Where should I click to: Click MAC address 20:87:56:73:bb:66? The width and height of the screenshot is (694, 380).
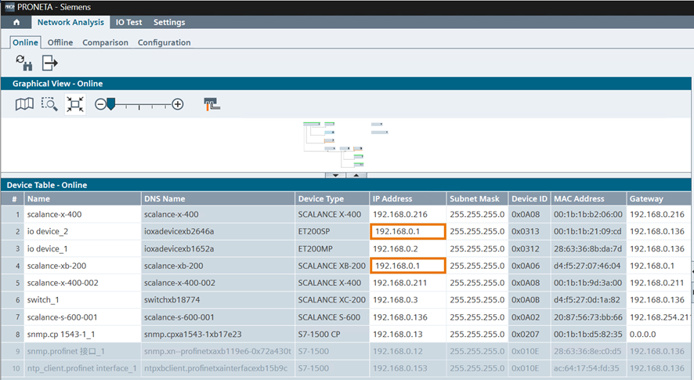coord(587,317)
